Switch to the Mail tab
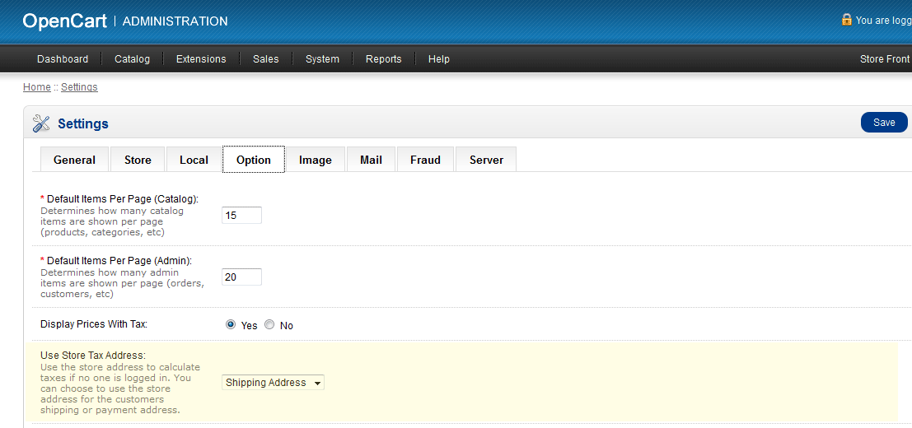The height and width of the screenshot is (428, 912). (x=371, y=160)
